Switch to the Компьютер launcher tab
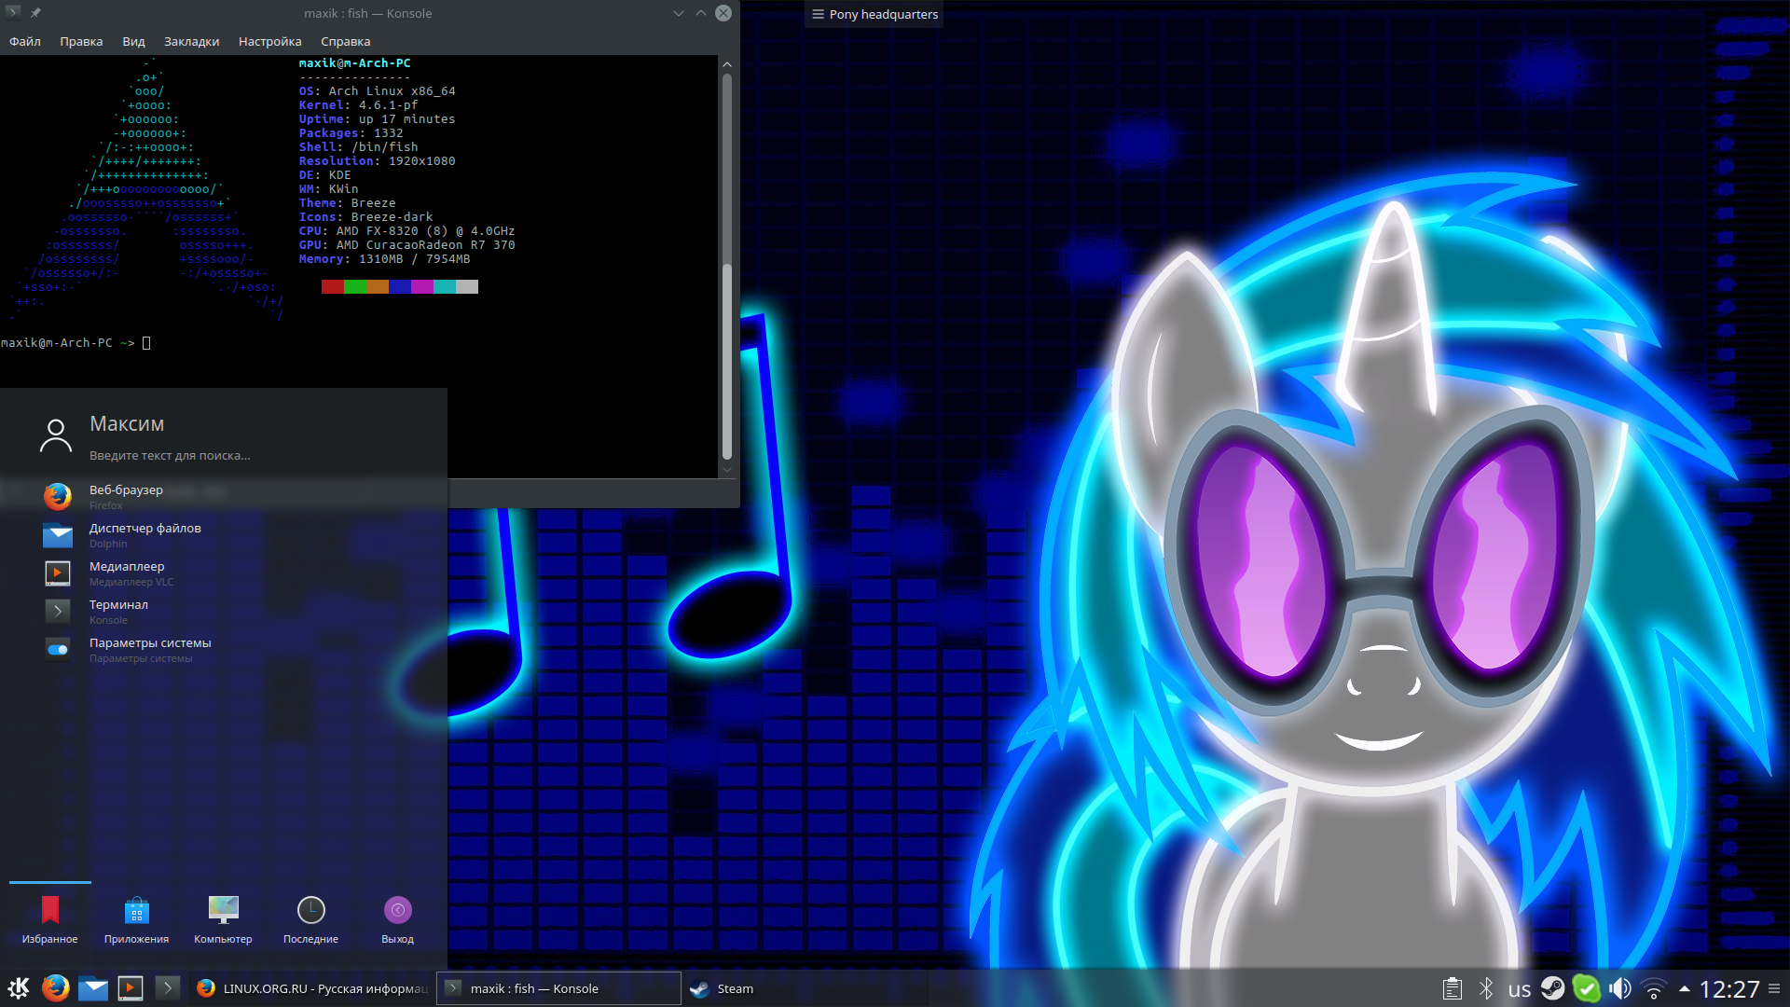Image resolution: width=1790 pixels, height=1007 pixels. click(x=223, y=919)
